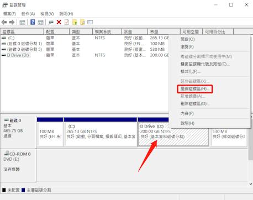Viewport: 253px width, 200px height.
Task: Sort by the 可用百分比 column header
Action: [x=218, y=31]
